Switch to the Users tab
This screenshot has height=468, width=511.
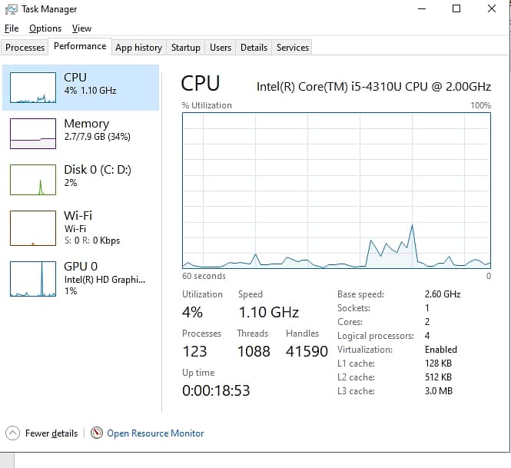(x=221, y=48)
